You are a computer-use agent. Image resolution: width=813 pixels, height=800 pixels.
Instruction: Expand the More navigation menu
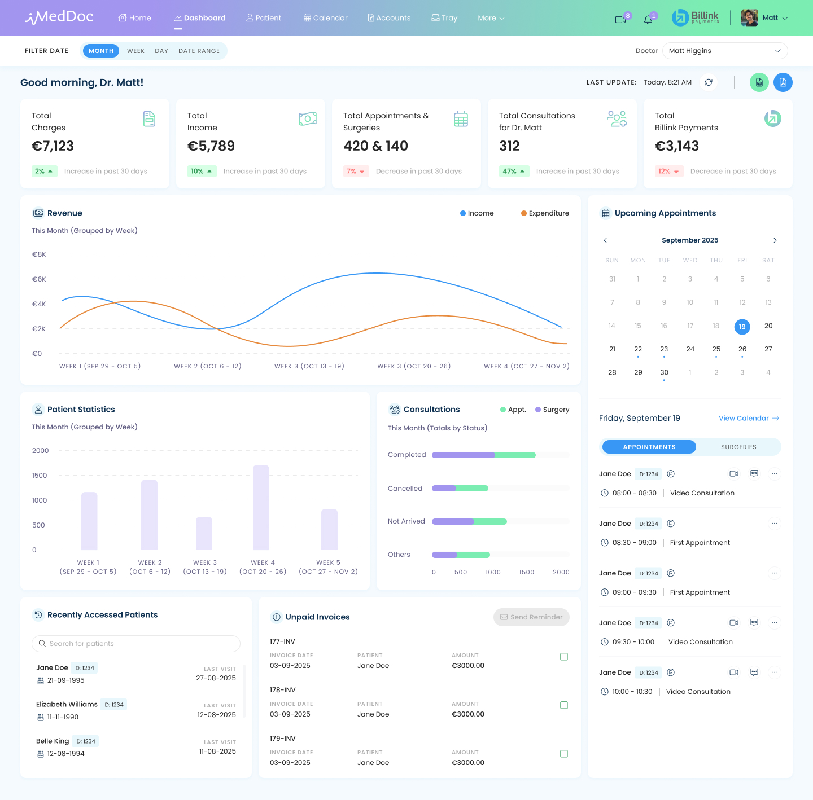tap(491, 18)
